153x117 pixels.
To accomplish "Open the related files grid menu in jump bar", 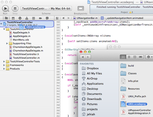I will [57, 18].
